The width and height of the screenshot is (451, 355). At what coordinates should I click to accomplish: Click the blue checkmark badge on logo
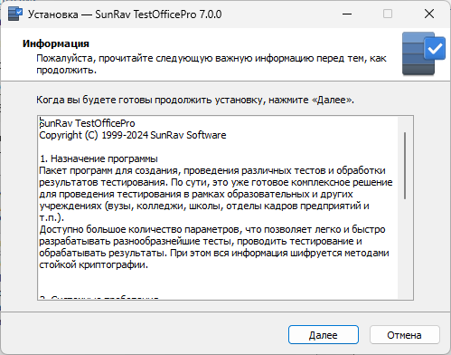(x=435, y=48)
